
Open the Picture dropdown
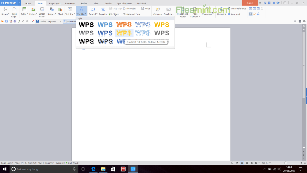point(33,11)
